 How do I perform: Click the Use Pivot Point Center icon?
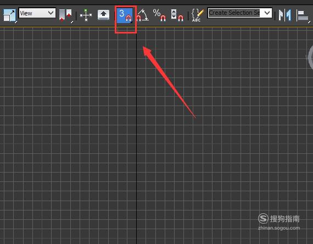[66, 15]
